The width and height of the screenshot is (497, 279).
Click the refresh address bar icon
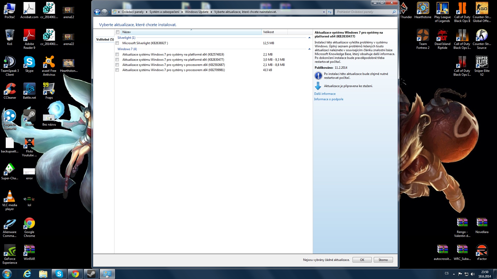pos(330,12)
